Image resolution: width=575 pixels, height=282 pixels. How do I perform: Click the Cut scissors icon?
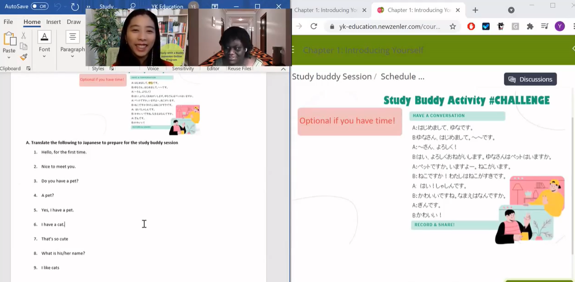pos(23,35)
